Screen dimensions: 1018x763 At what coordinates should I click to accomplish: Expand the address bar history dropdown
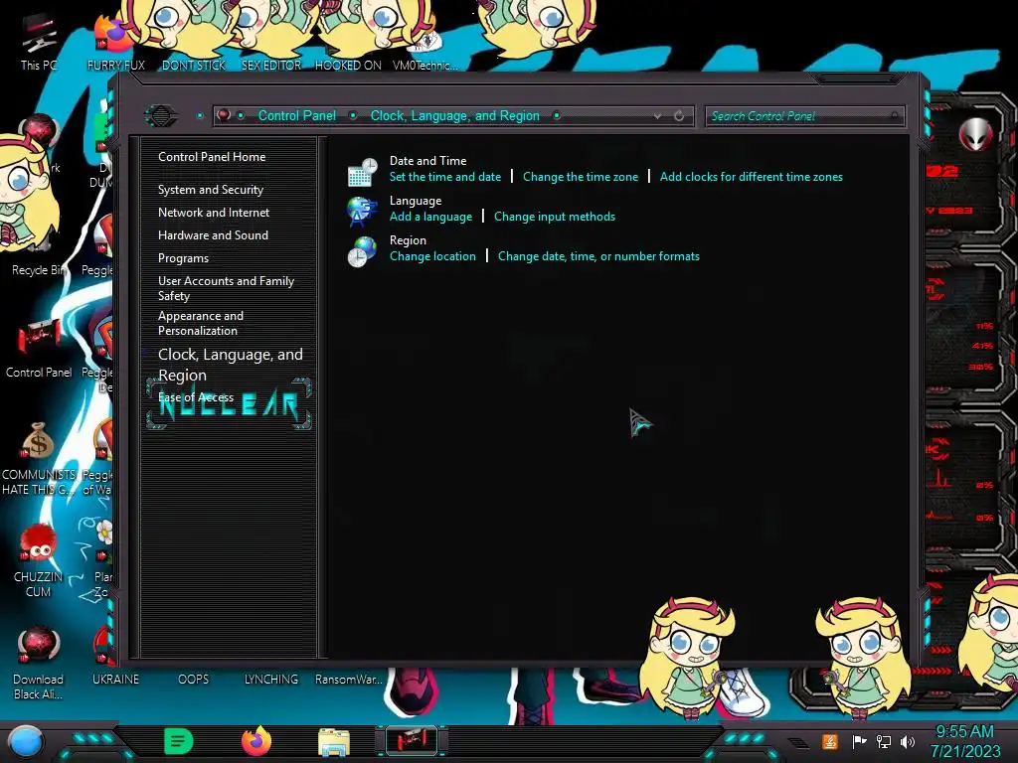point(657,116)
